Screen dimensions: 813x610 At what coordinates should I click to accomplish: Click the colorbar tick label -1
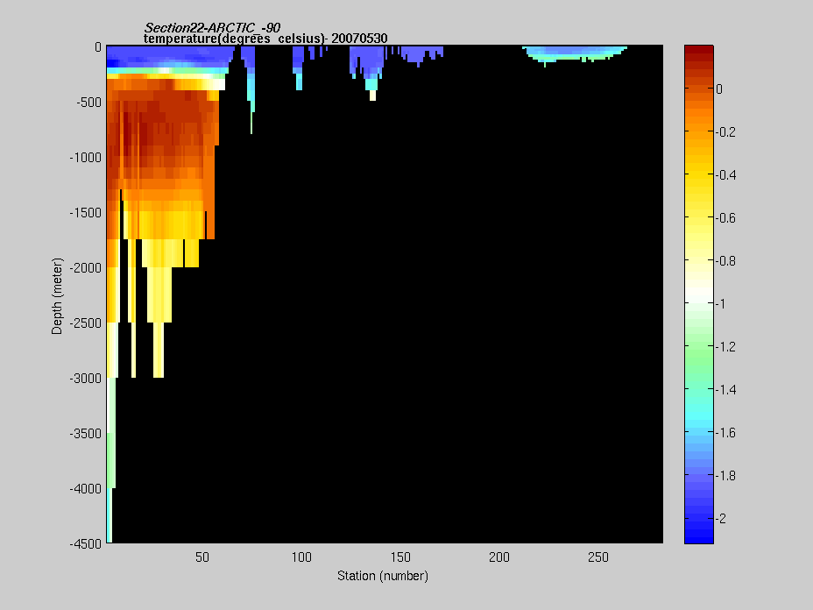click(720, 304)
